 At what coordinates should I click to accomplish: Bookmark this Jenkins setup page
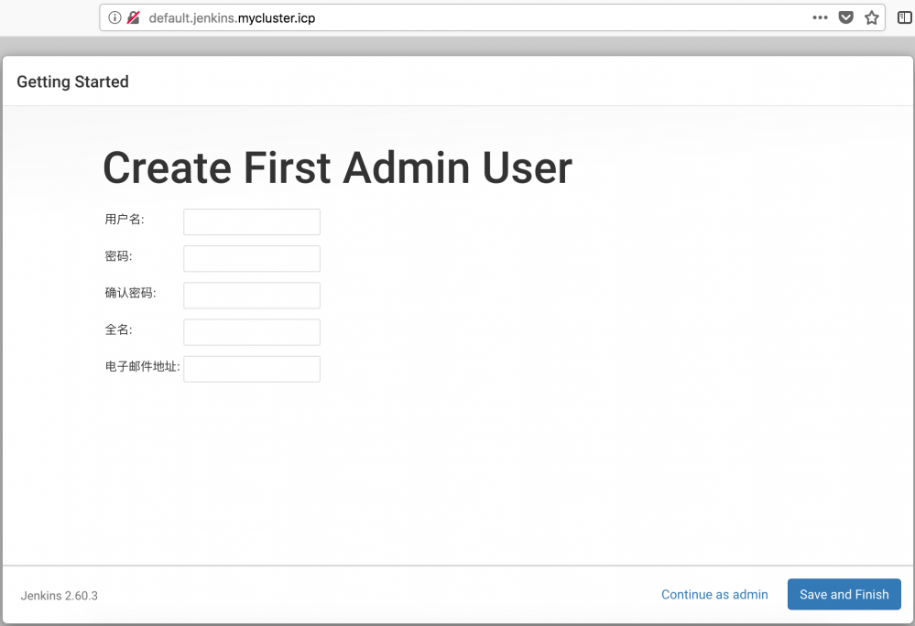click(x=871, y=17)
